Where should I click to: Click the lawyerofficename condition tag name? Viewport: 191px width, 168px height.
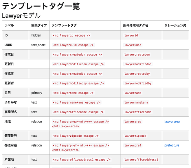(x=138, y=112)
